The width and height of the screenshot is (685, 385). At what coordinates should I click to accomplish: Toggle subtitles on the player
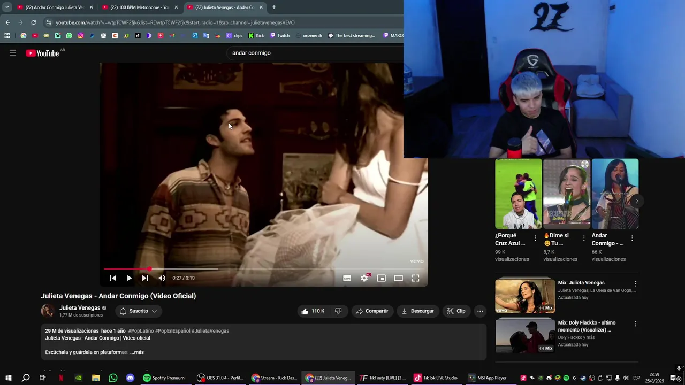[347, 278]
